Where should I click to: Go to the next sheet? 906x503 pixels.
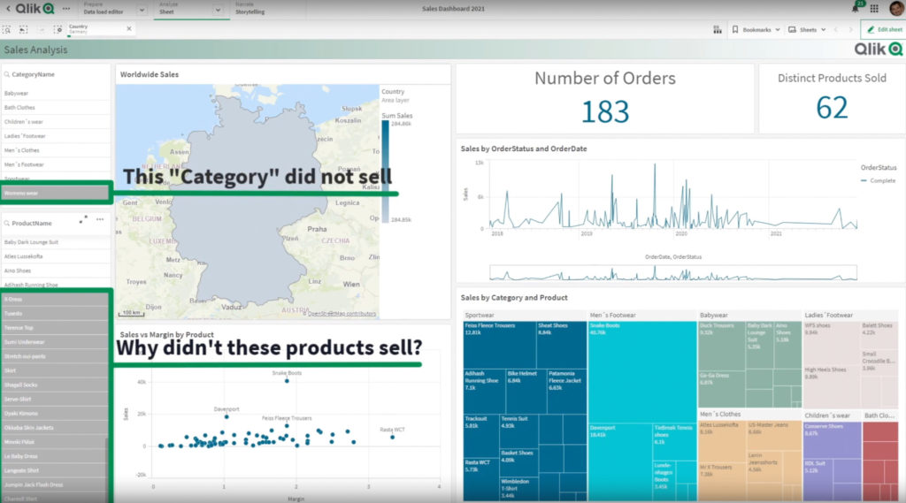(850, 29)
